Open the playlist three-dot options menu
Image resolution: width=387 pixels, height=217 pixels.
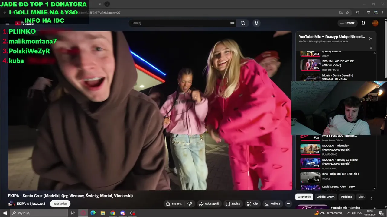coord(371,47)
